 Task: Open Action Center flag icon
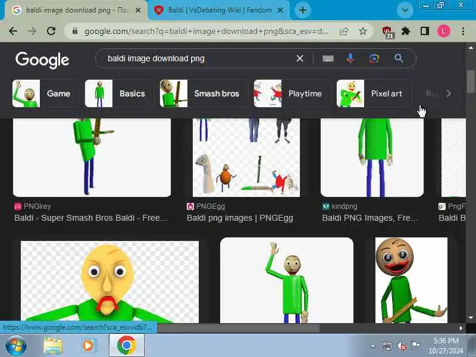pos(415,345)
